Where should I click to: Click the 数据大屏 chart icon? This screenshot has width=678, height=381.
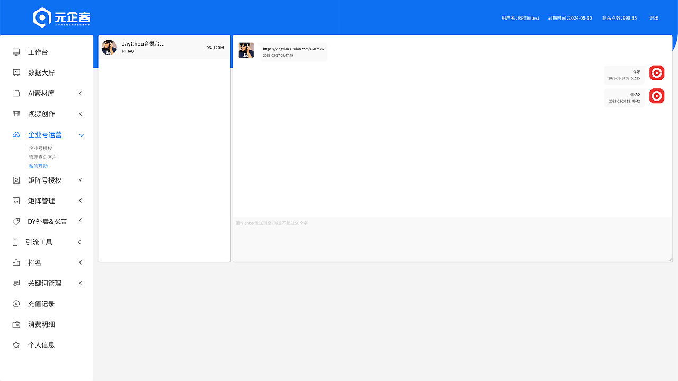(16, 72)
